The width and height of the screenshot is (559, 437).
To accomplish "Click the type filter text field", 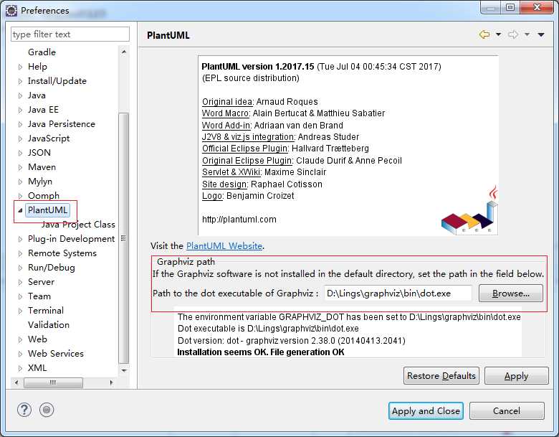I will 70,34.
